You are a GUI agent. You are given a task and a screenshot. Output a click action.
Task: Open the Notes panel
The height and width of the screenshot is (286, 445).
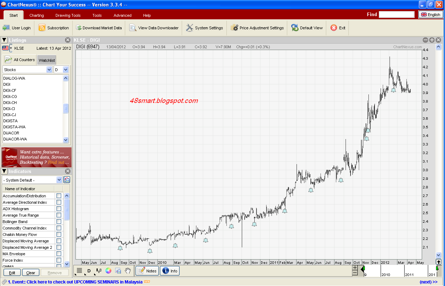(x=147, y=271)
